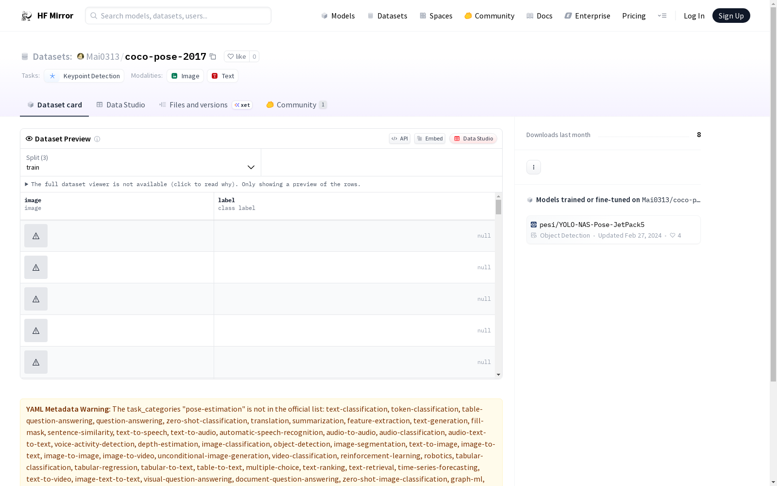
Task: Expand the Split train dropdown
Action: tap(140, 162)
